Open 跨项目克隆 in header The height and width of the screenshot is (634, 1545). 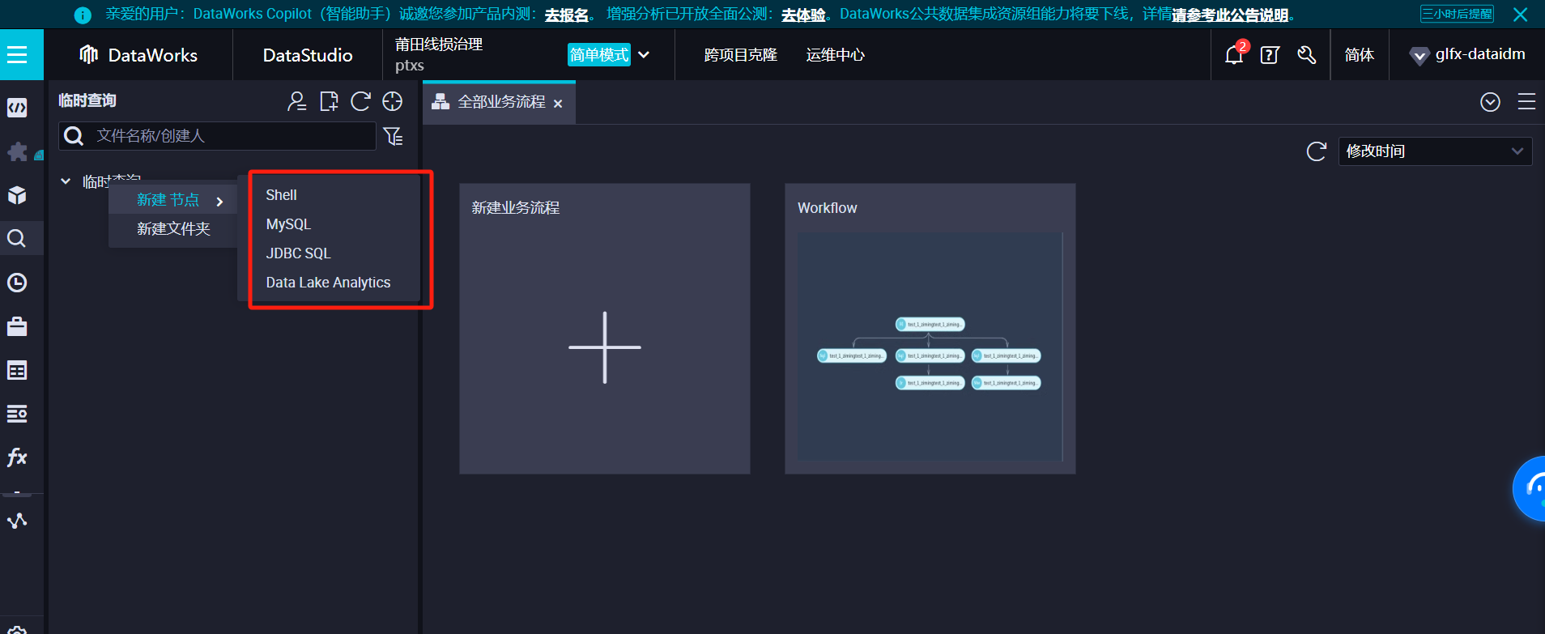741,55
